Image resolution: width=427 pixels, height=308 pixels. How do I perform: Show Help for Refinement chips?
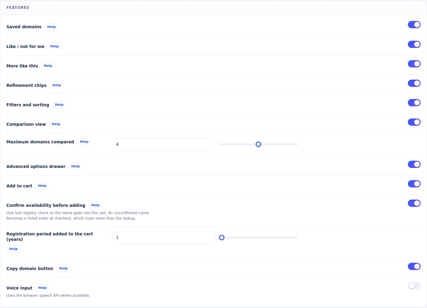click(x=56, y=85)
